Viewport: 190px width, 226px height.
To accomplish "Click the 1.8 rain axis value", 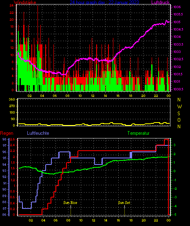I will point(13,162).
